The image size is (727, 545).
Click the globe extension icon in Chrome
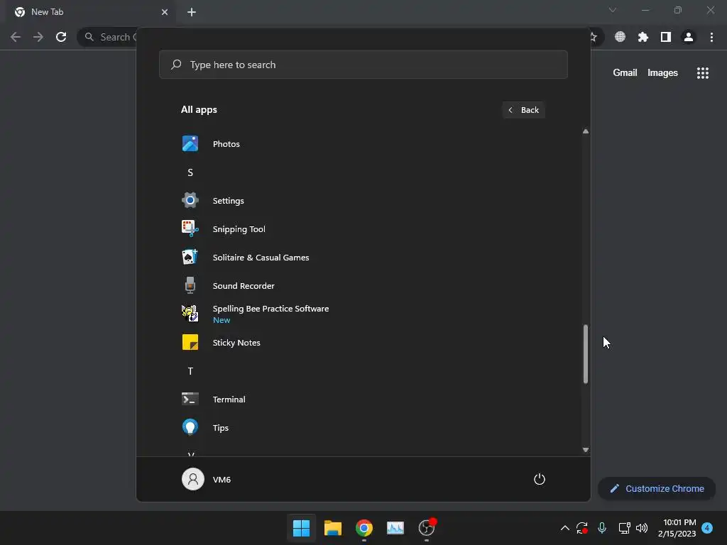(620, 37)
